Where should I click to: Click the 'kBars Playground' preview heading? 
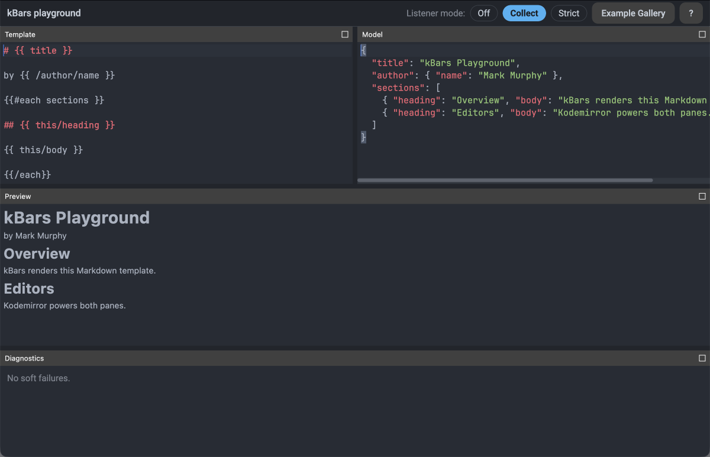tap(77, 218)
